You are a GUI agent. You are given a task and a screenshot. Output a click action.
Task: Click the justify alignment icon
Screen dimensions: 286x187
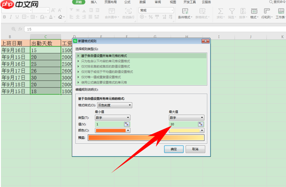90,17
